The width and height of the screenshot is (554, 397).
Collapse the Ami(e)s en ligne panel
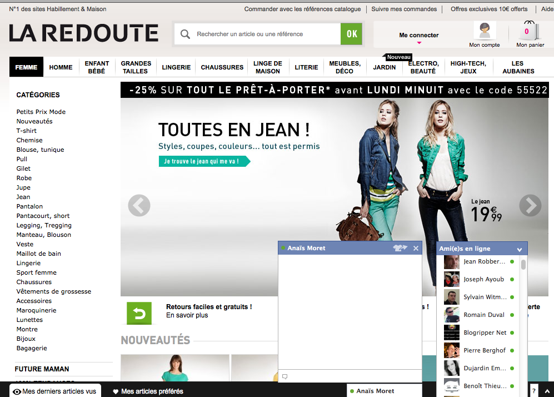[520, 249]
